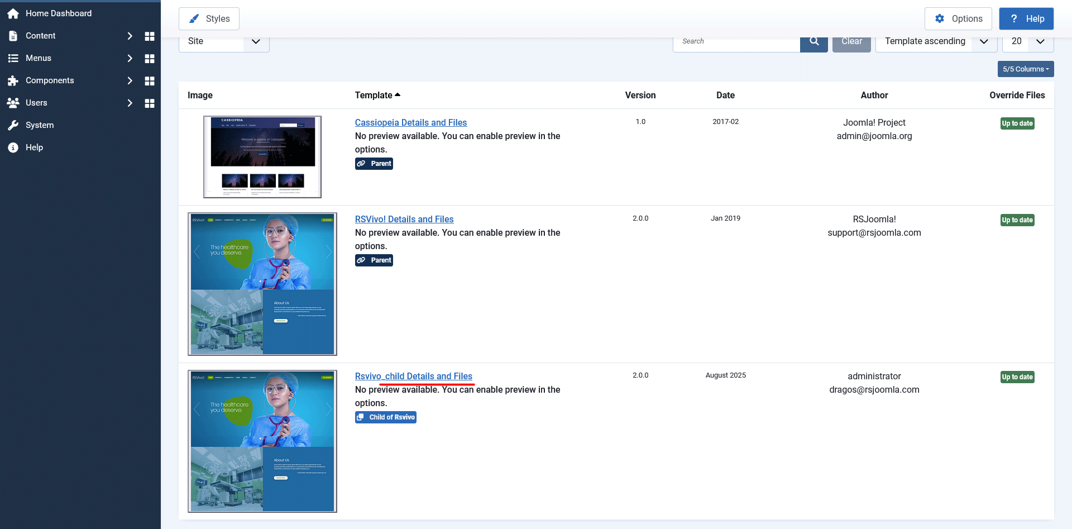Open the Components dashboard grid icon
The height and width of the screenshot is (529, 1072).
[x=149, y=80]
